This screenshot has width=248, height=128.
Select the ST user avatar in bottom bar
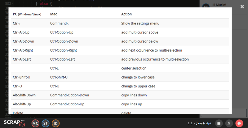click(x=46, y=123)
